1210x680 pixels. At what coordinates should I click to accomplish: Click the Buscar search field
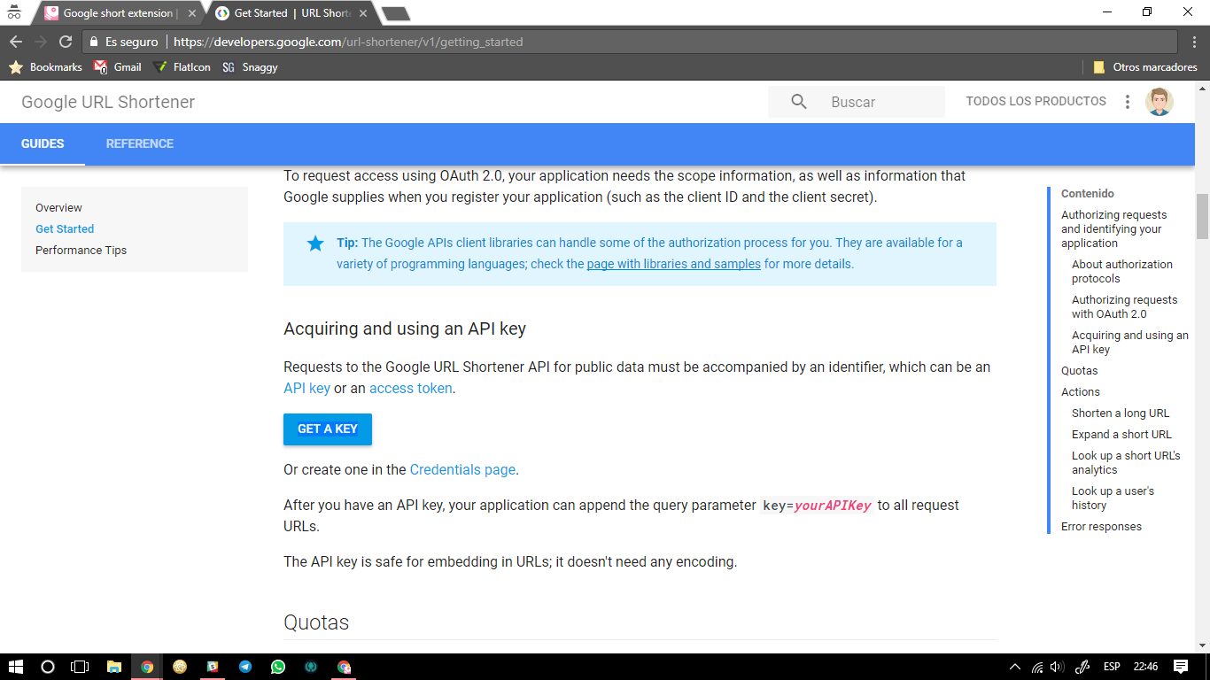881,102
